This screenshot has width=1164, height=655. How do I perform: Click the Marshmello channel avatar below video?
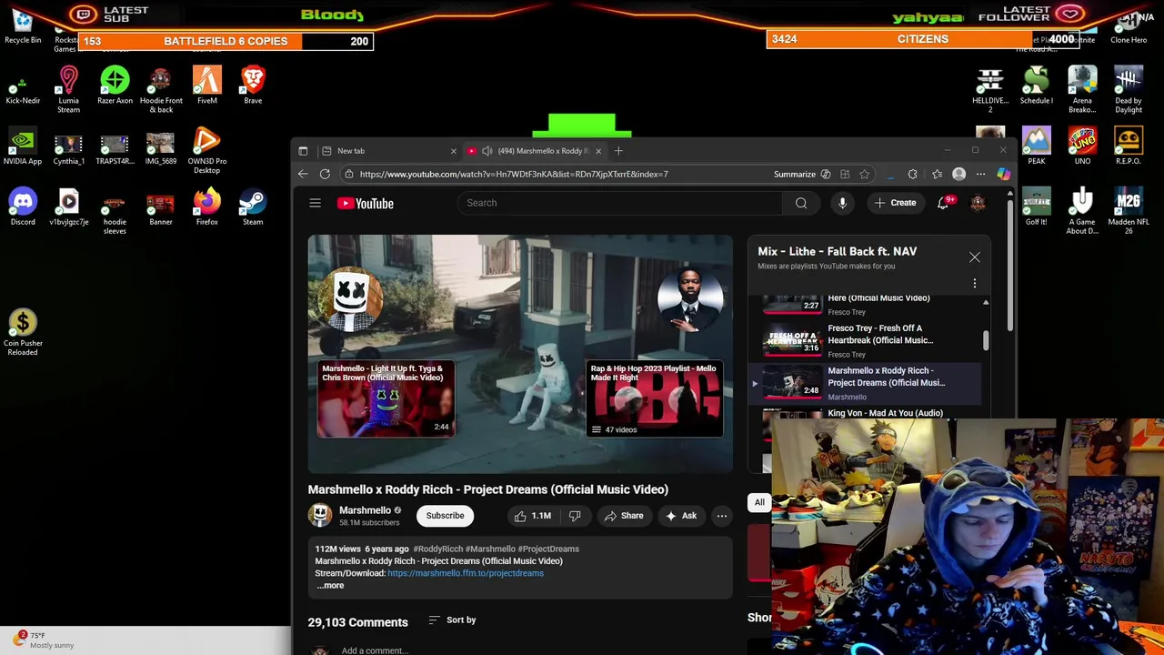click(319, 516)
